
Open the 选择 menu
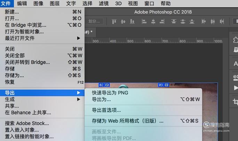pyautogui.click(x=87, y=3)
